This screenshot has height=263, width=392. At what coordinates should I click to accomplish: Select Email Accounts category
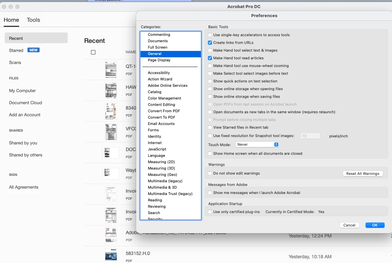tap(171, 124)
